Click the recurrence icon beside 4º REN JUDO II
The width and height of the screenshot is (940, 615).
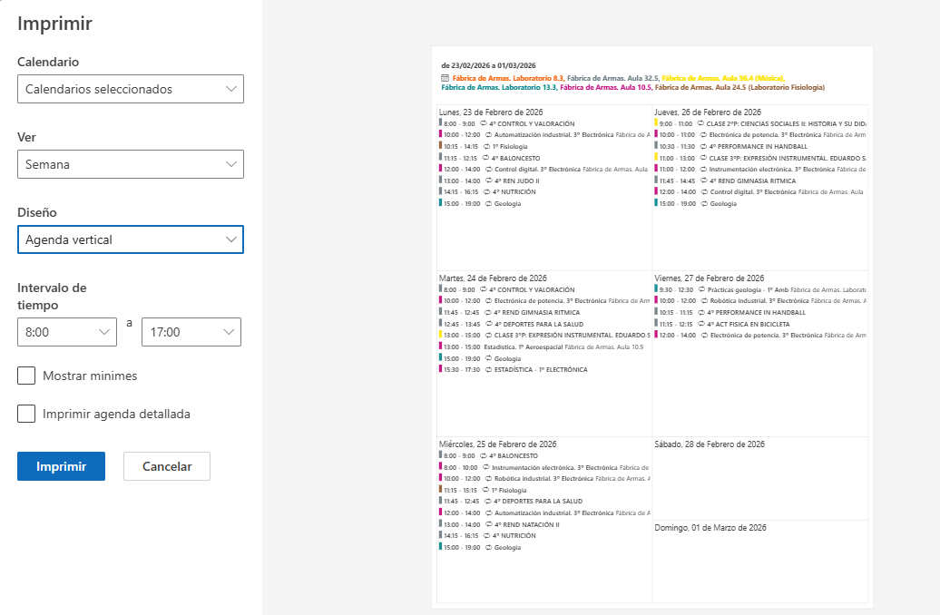(x=488, y=181)
